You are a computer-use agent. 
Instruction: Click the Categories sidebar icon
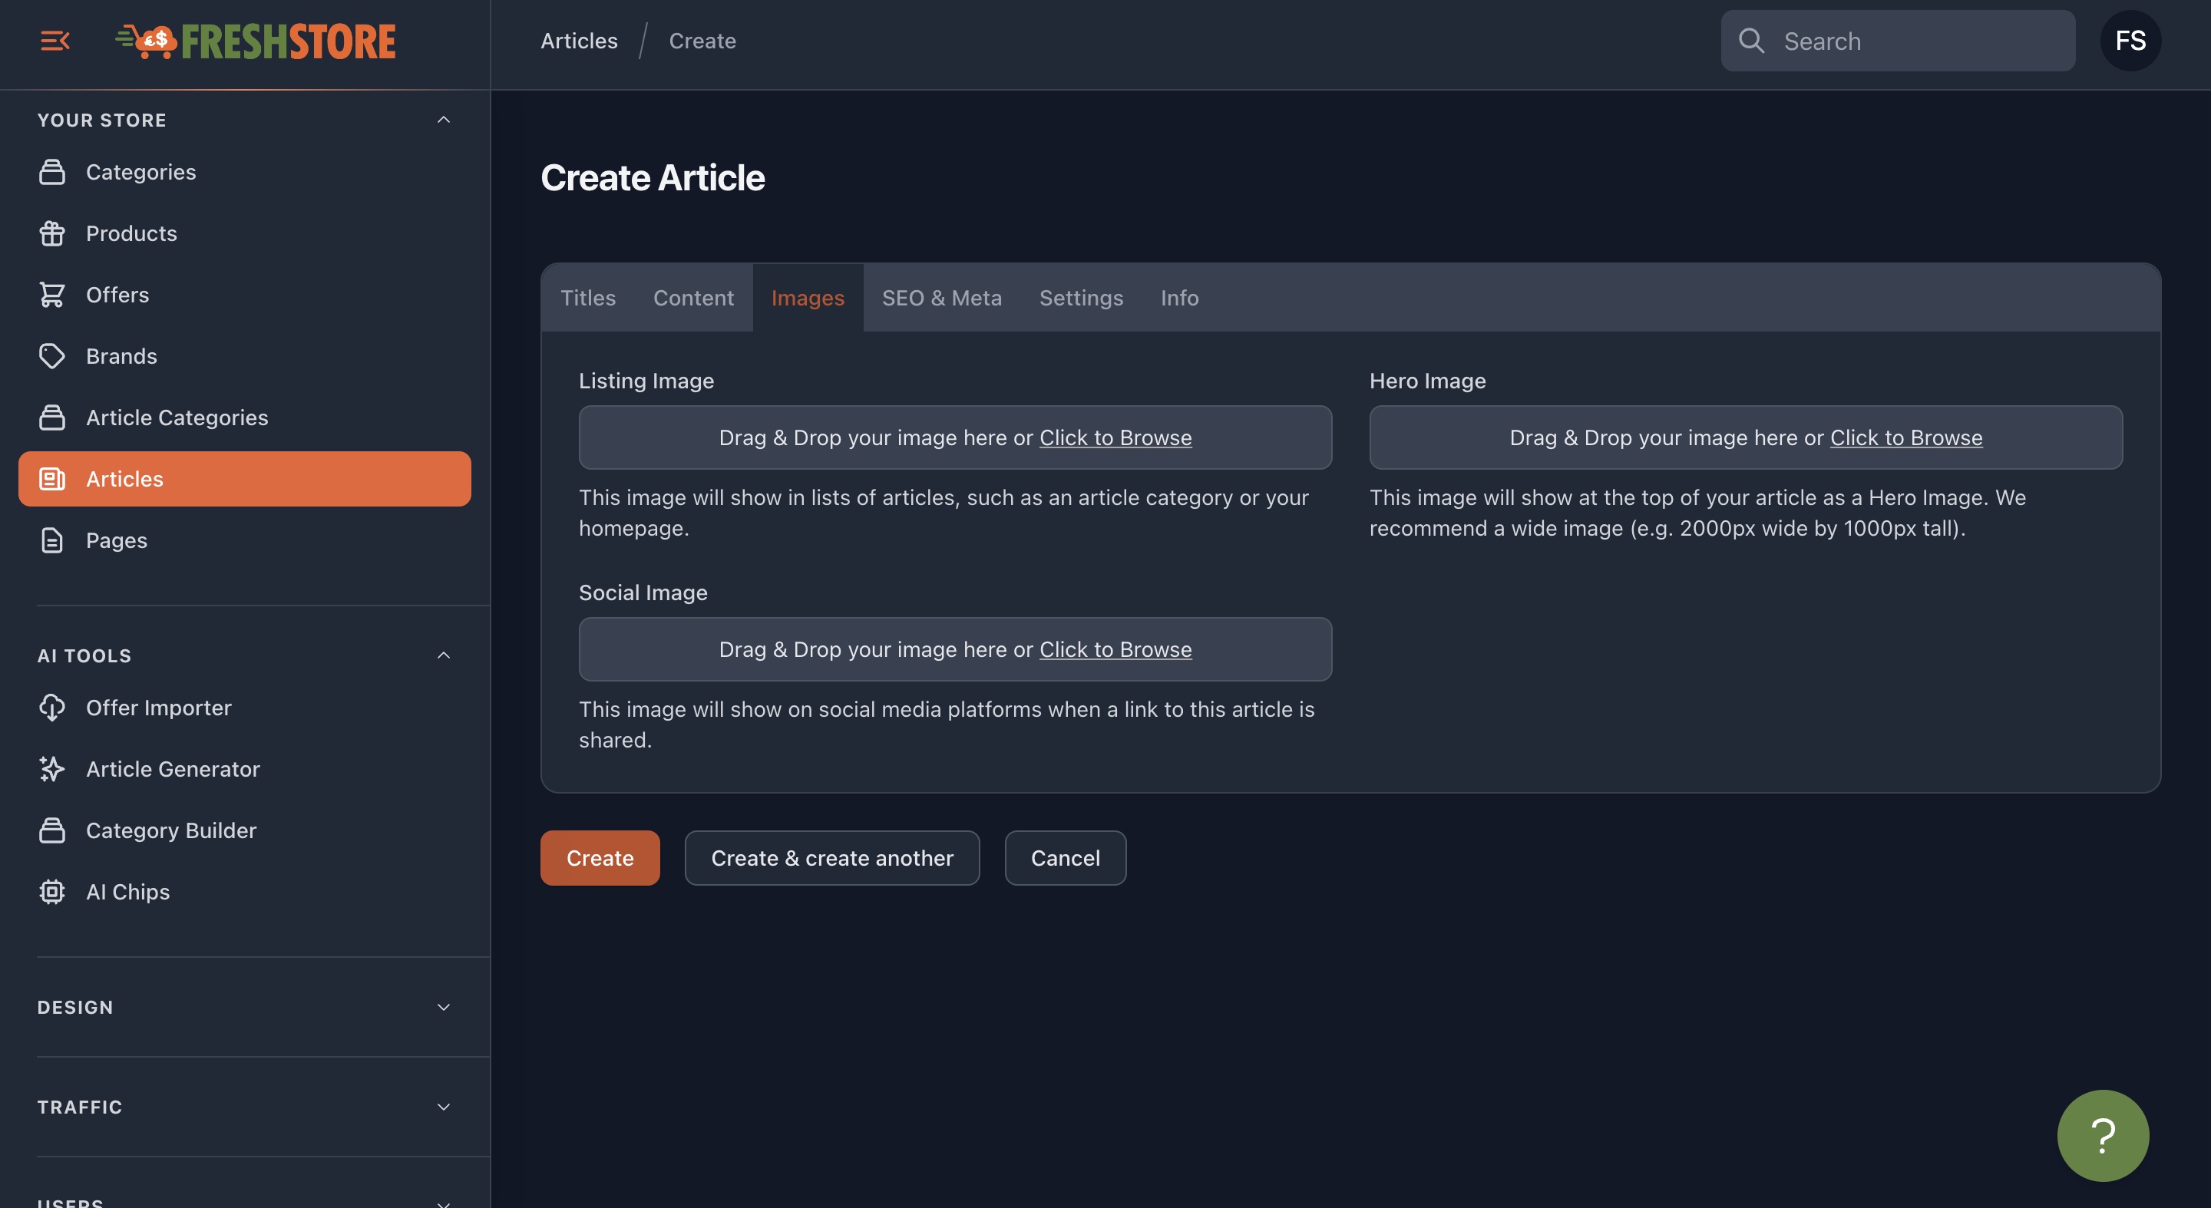tap(51, 172)
